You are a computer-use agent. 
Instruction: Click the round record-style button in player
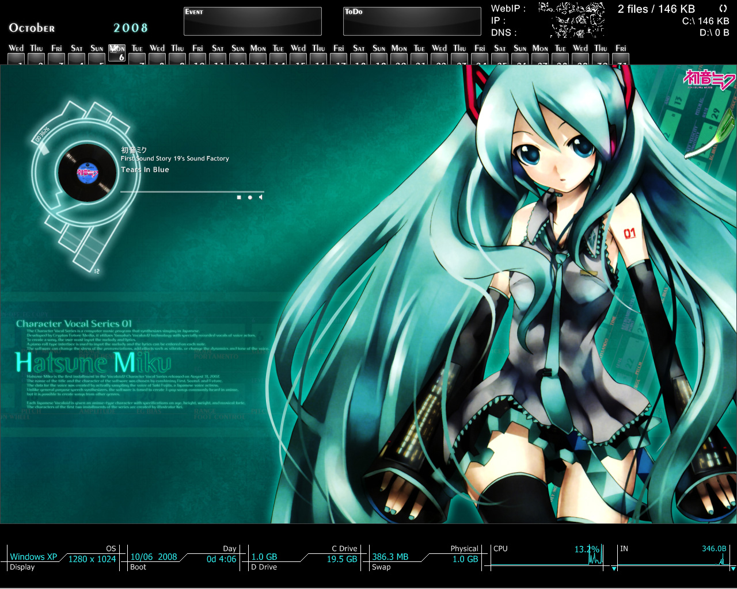[250, 197]
